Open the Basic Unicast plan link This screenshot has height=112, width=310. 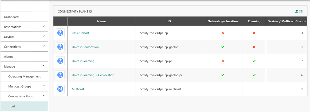pyautogui.click(x=80, y=33)
